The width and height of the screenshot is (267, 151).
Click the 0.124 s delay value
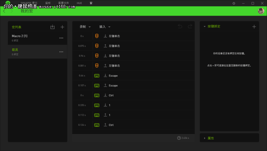pyautogui.click(x=82, y=125)
